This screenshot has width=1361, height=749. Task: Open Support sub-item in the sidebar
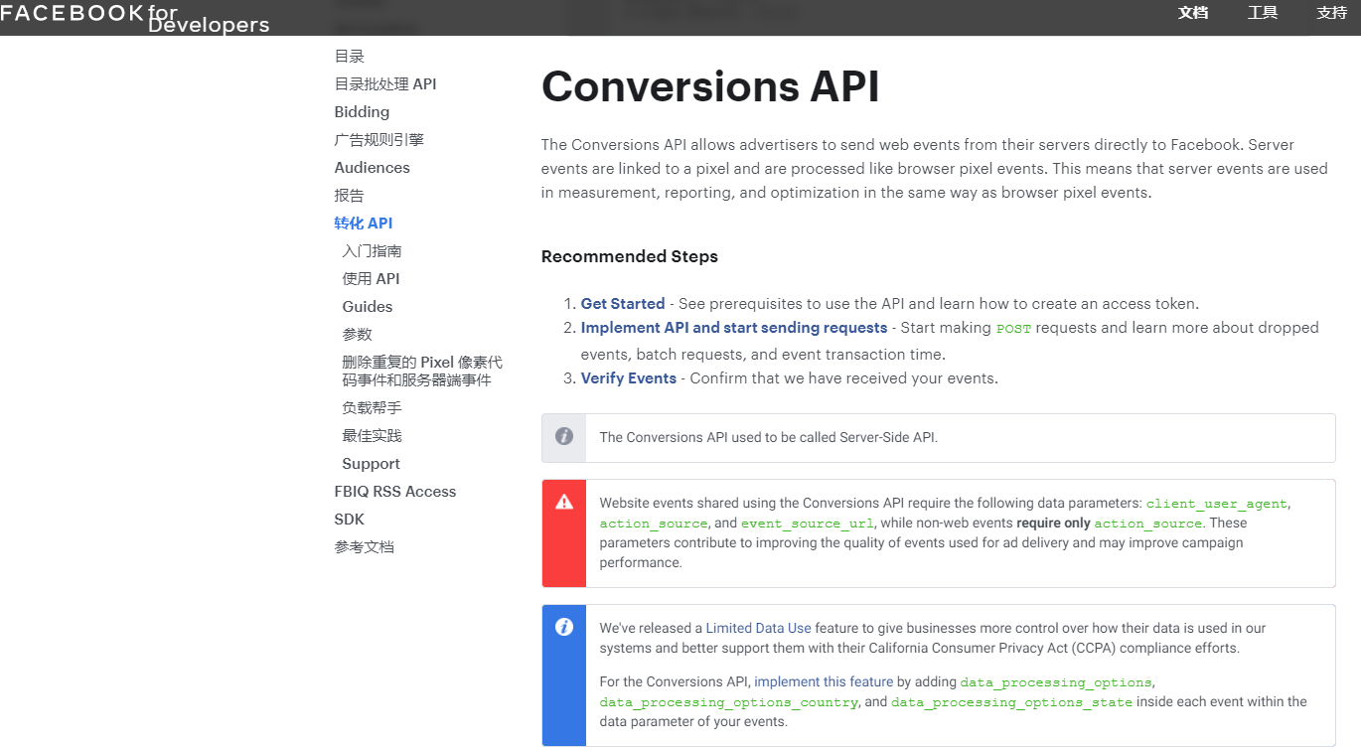[x=372, y=464]
